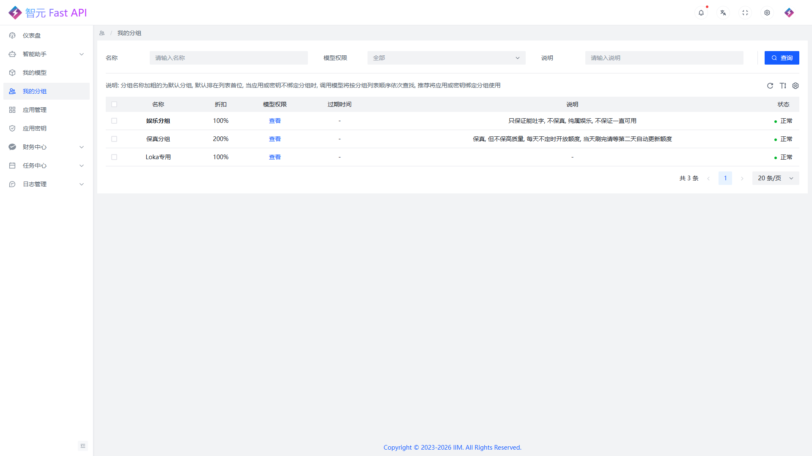Open the notification bell with red badge
This screenshot has height=456, width=812.
(x=701, y=13)
